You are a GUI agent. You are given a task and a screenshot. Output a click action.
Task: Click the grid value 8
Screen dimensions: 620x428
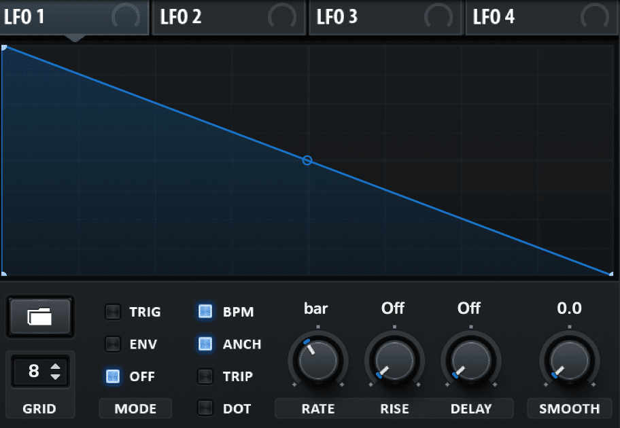(33, 371)
